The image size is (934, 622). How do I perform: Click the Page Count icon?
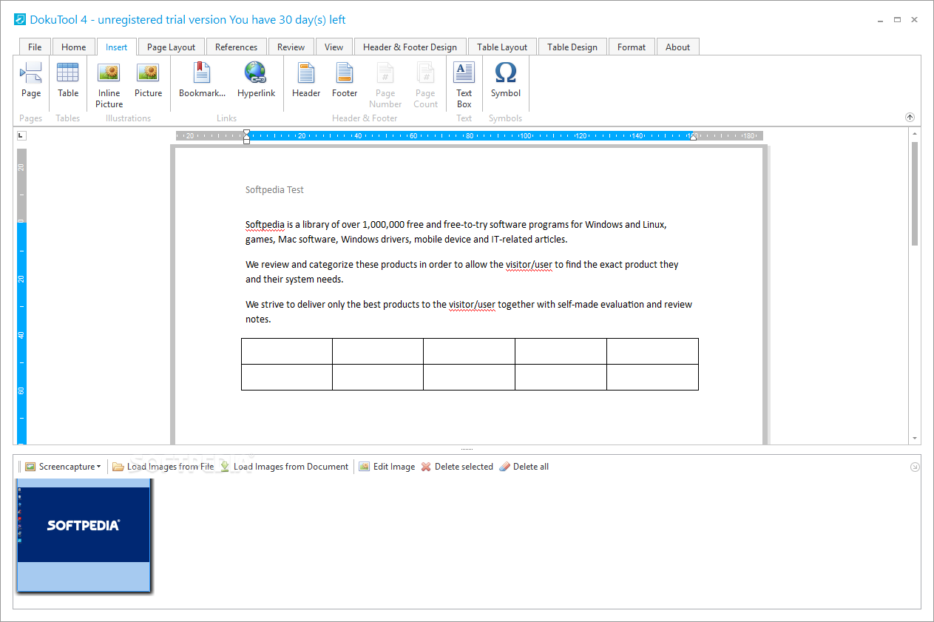pos(425,85)
